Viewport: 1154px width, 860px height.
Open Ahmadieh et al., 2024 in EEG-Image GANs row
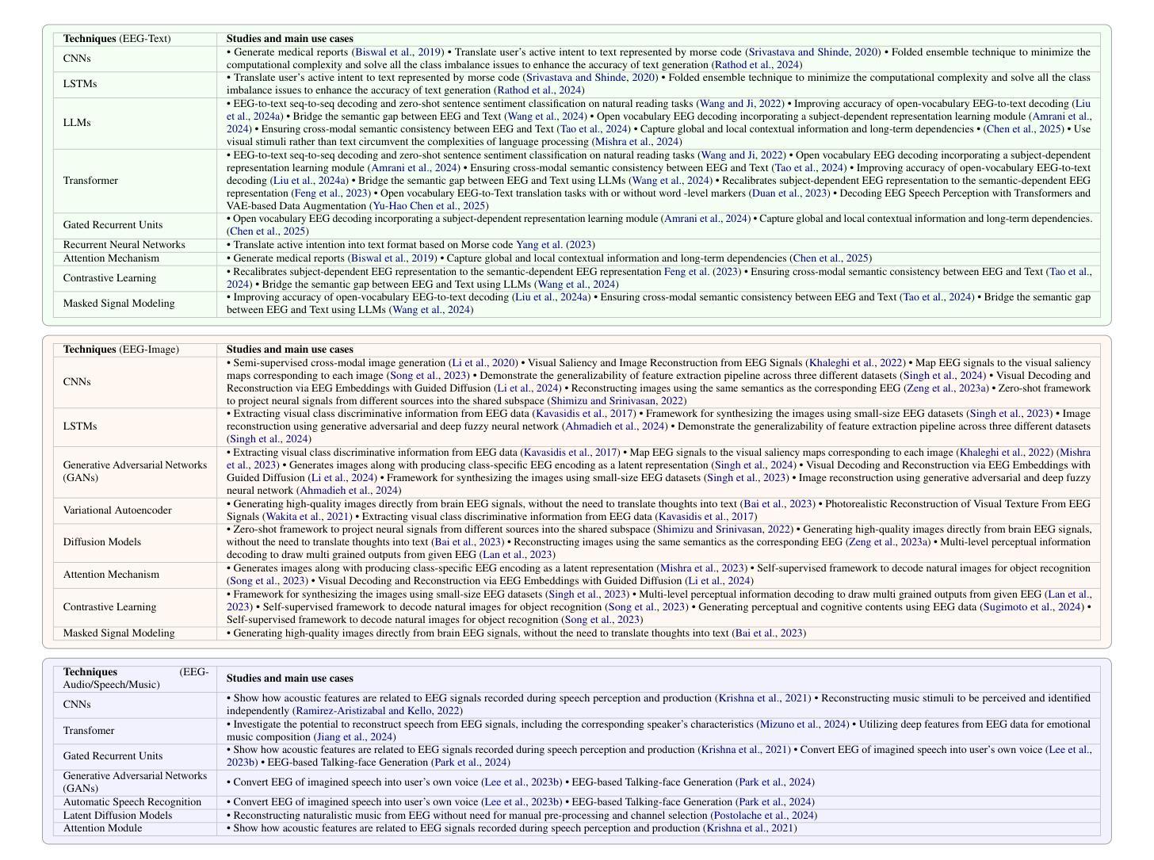tap(349, 491)
